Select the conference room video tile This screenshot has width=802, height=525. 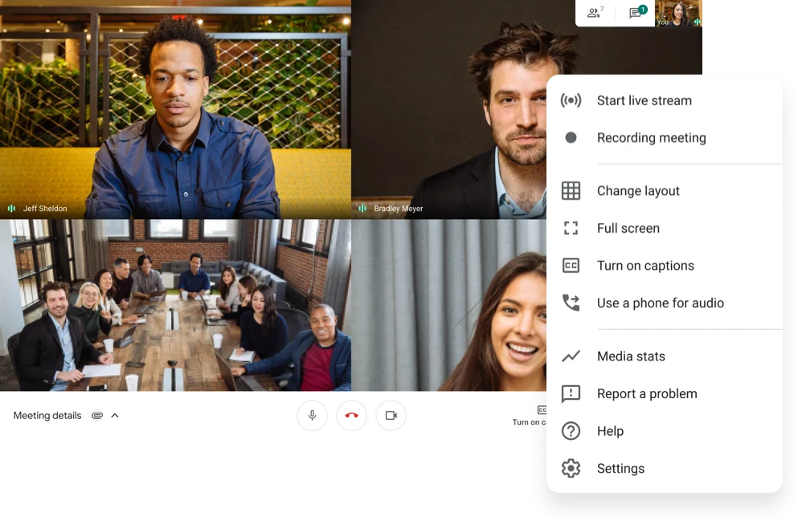click(175, 305)
